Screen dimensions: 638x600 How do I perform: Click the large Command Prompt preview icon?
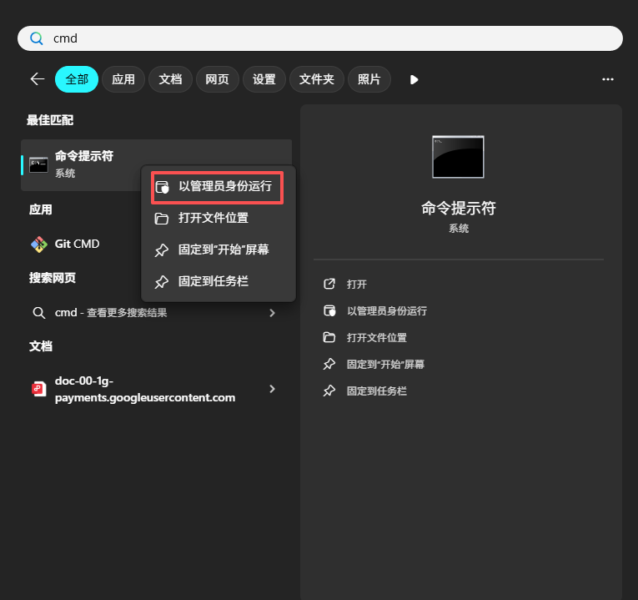tap(458, 157)
